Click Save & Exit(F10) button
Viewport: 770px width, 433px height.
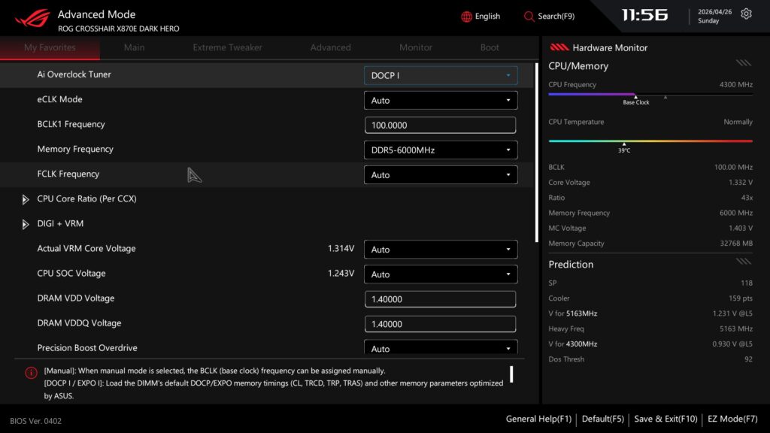665,419
